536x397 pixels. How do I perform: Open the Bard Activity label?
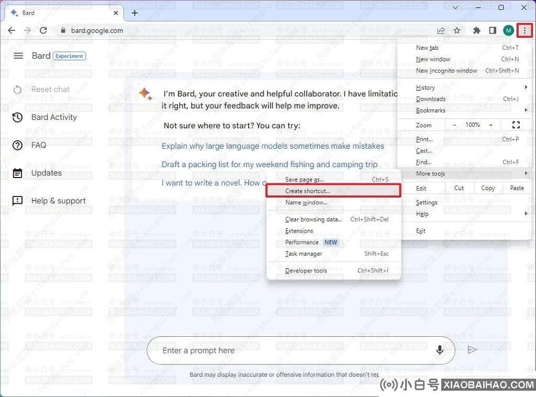pos(54,117)
